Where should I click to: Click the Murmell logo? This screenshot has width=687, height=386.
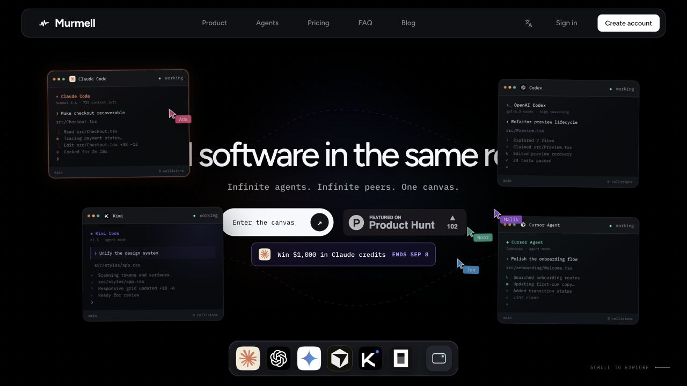point(67,23)
